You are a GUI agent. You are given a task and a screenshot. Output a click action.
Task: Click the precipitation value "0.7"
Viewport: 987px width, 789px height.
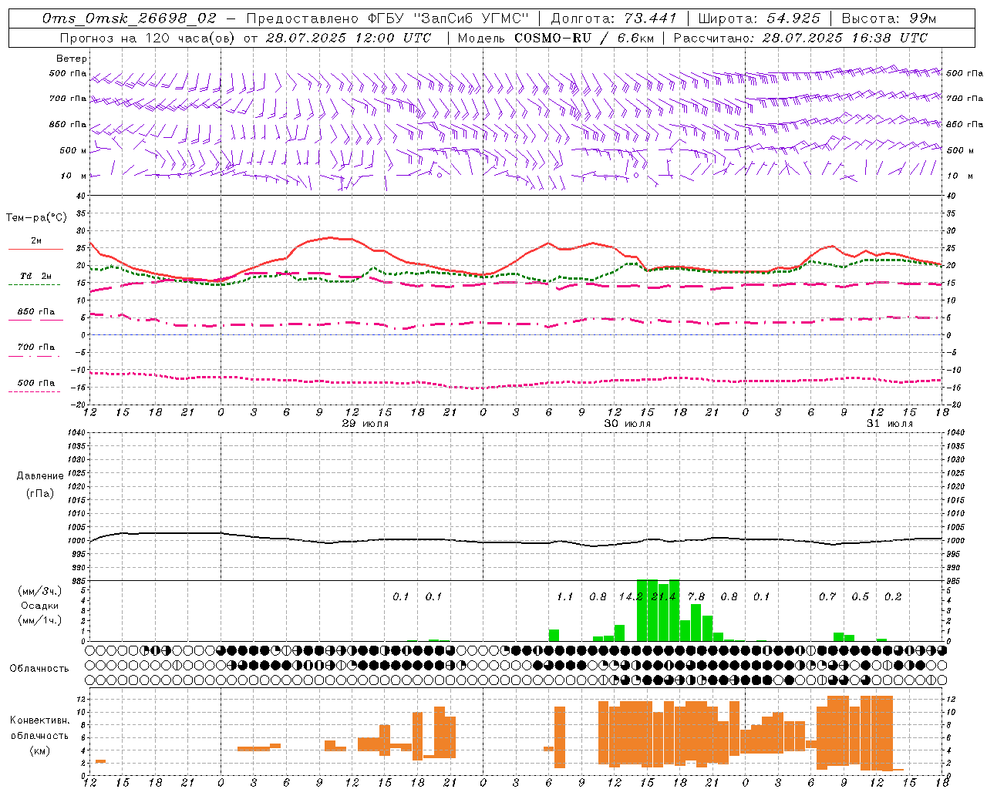tap(827, 597)
